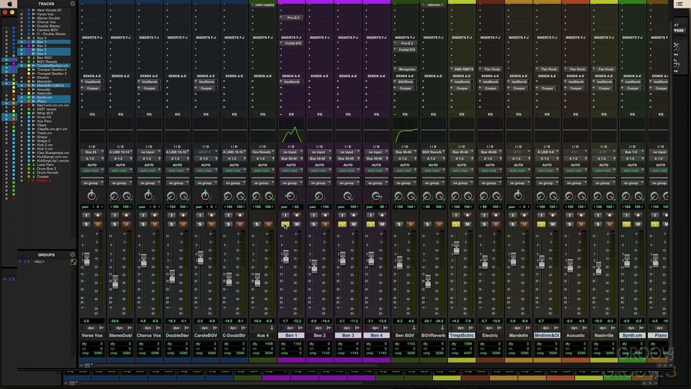Image resolution: width=691 pixels, height=389 pixels.
Task: Click the Mongoose insert on Ben BGV
Action: tap(405, 69)
